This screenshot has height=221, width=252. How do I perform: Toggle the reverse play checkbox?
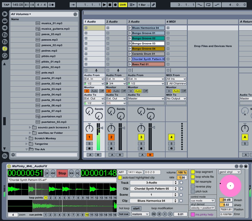pyautogui.click(x=193, y=187)
